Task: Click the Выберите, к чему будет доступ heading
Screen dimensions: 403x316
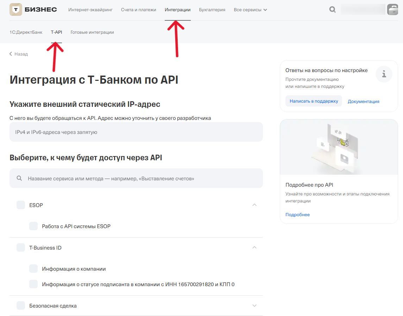Action: pos(86,157)
